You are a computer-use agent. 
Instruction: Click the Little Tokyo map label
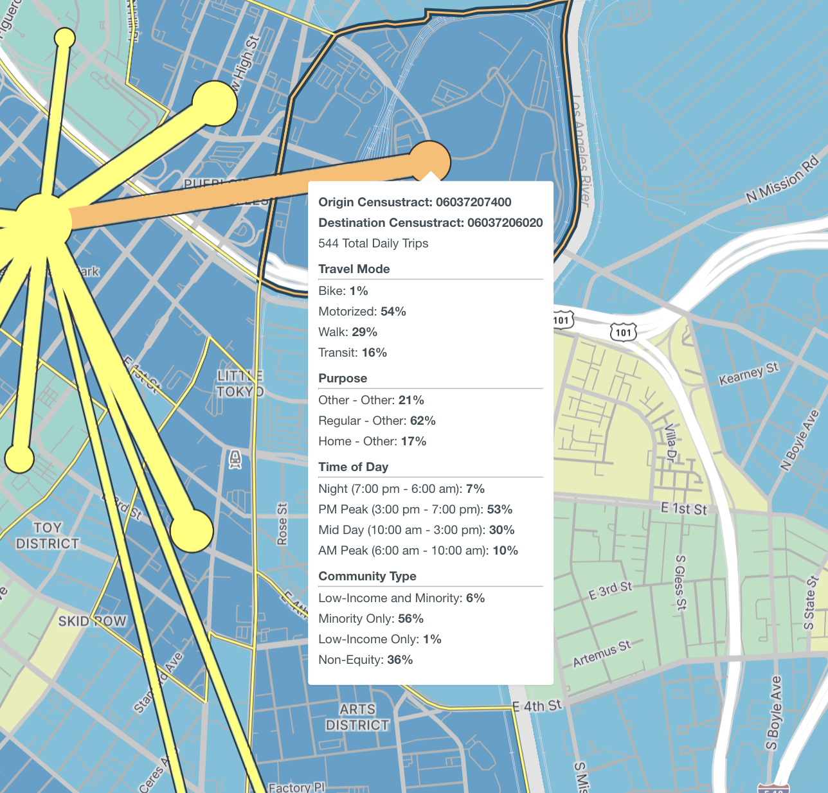click(240, 384)
